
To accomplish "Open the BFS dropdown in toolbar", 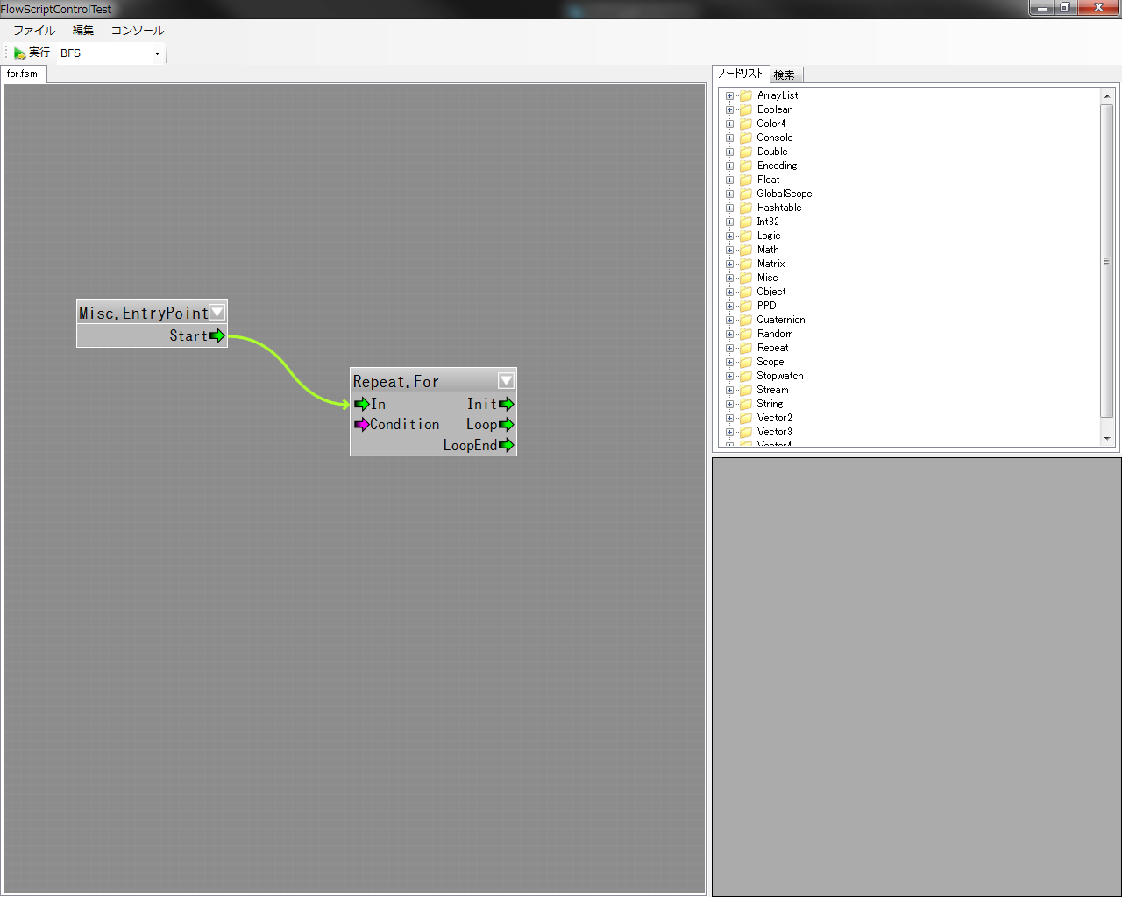I will click(157, 53).
